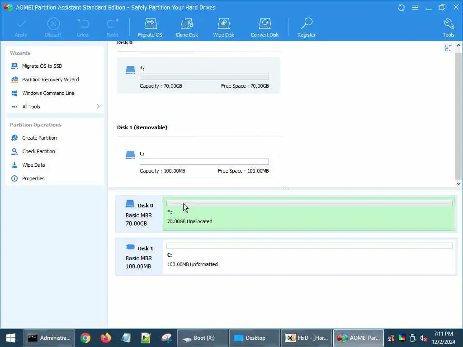Viewport: 463px width, 347px height.
Task: Click the AOMEI Partition taskbar button
Action: 359,338
